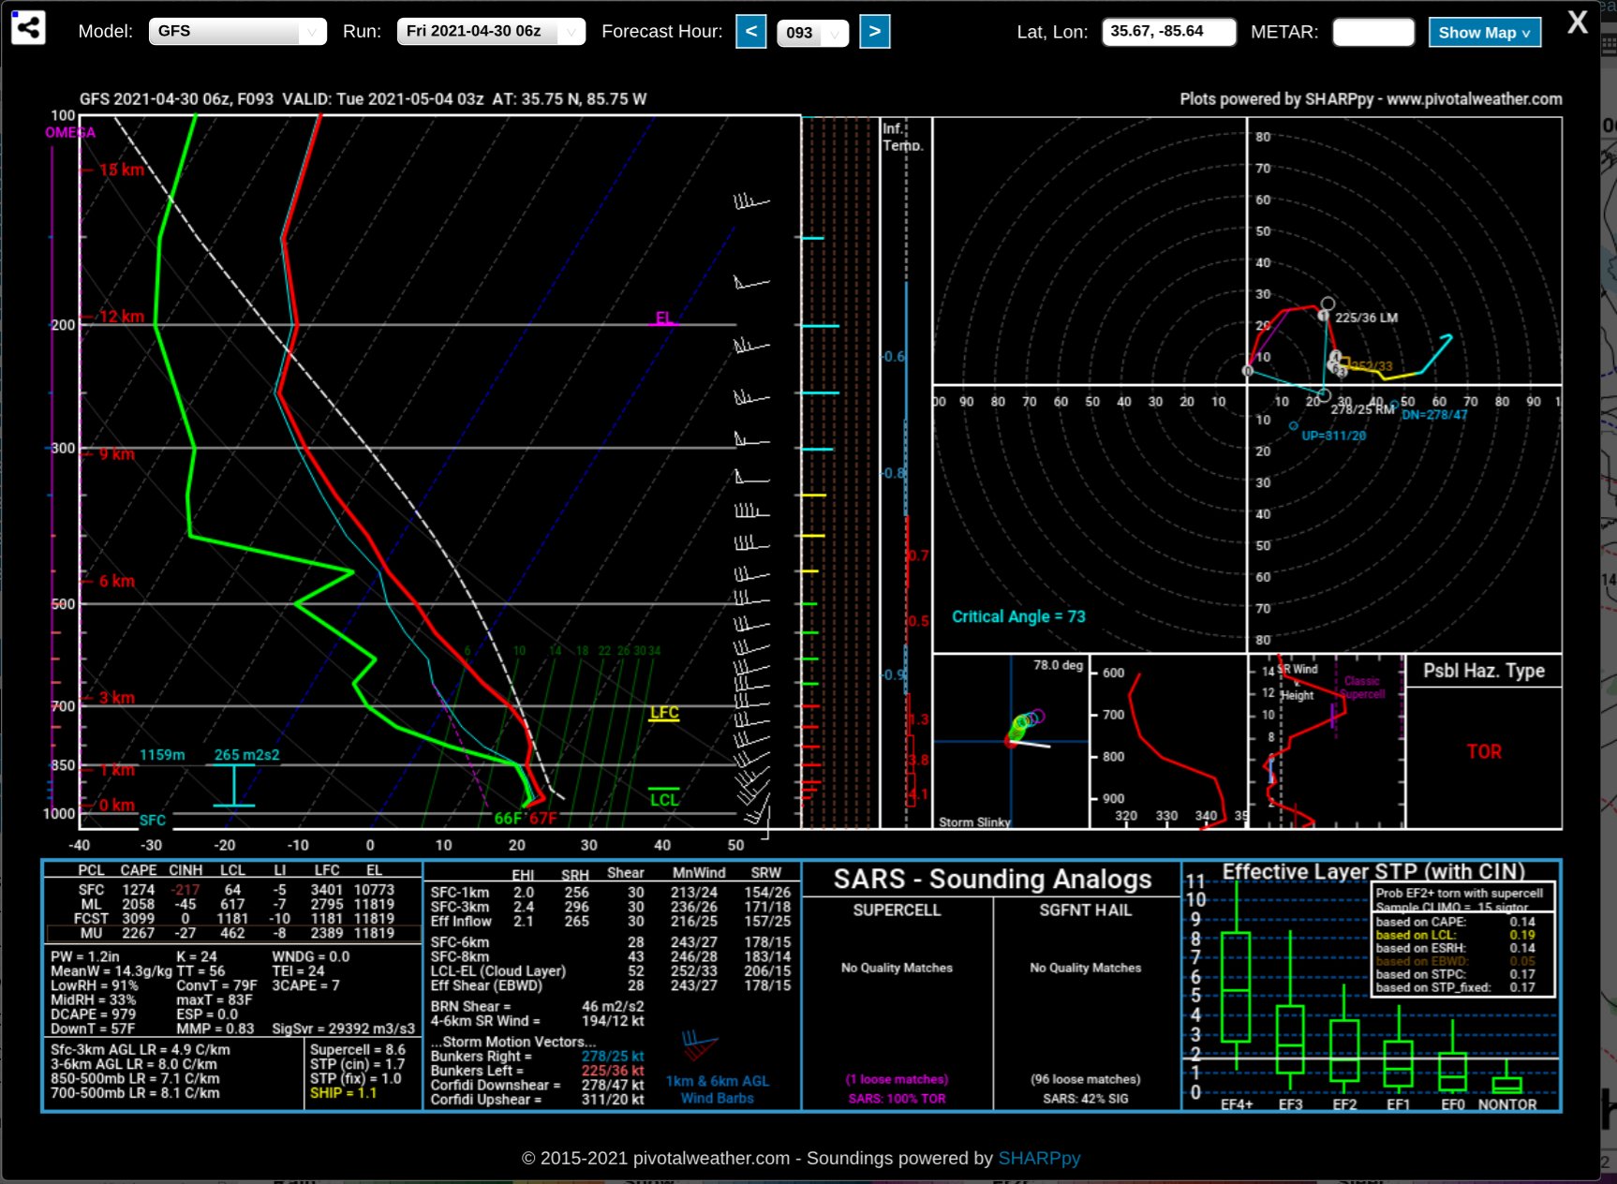This screenshot has width=1617, height=1184.
Task: Open the Model GFS dropdown
Action: [238, 31]
